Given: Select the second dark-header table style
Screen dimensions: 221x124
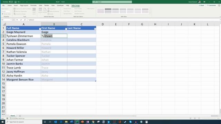Looking at the screenshot, I should tap(108, 11).
